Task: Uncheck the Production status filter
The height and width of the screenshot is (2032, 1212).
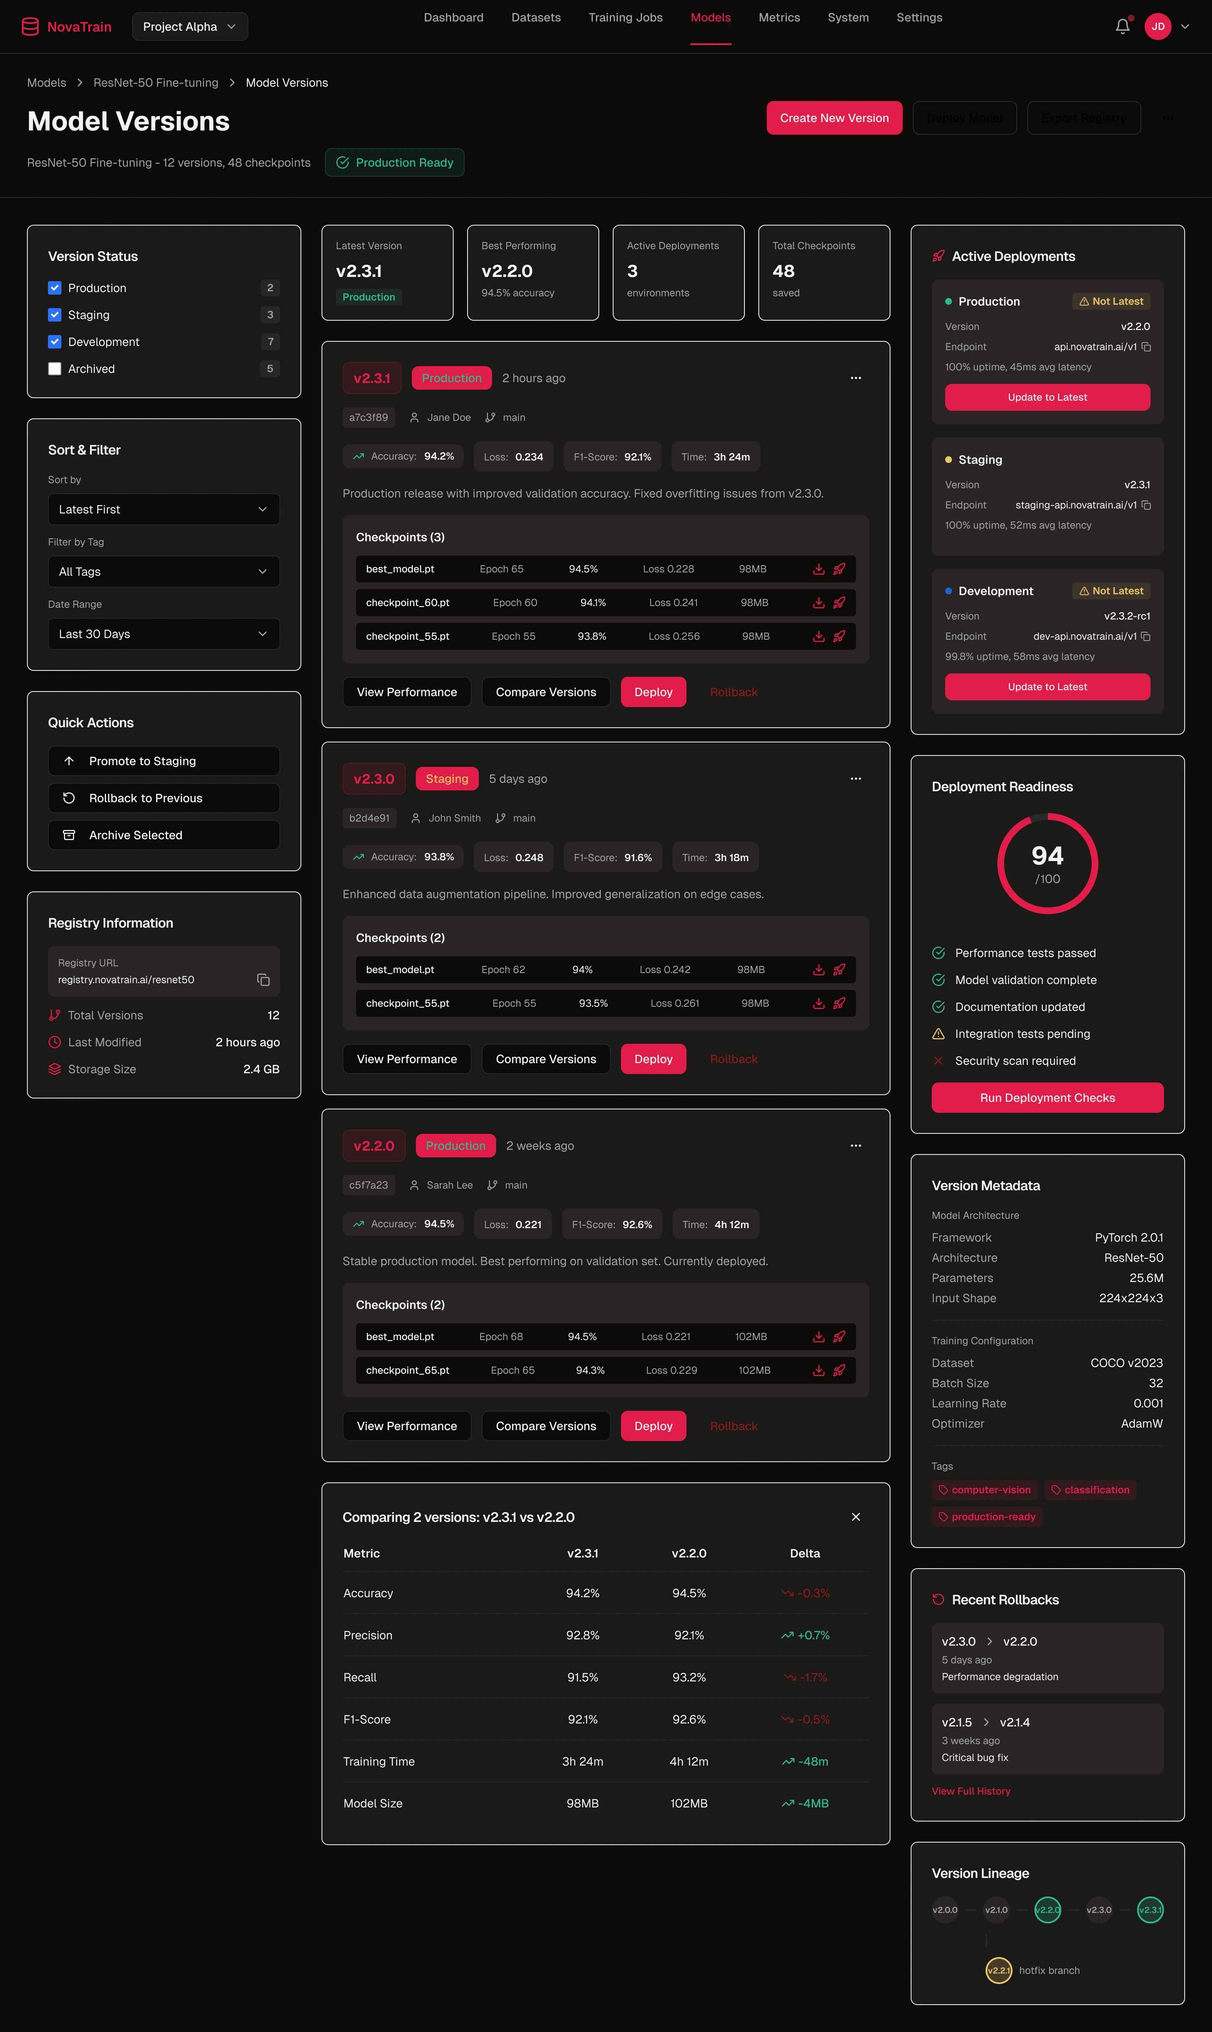Action: coord(55,287)
